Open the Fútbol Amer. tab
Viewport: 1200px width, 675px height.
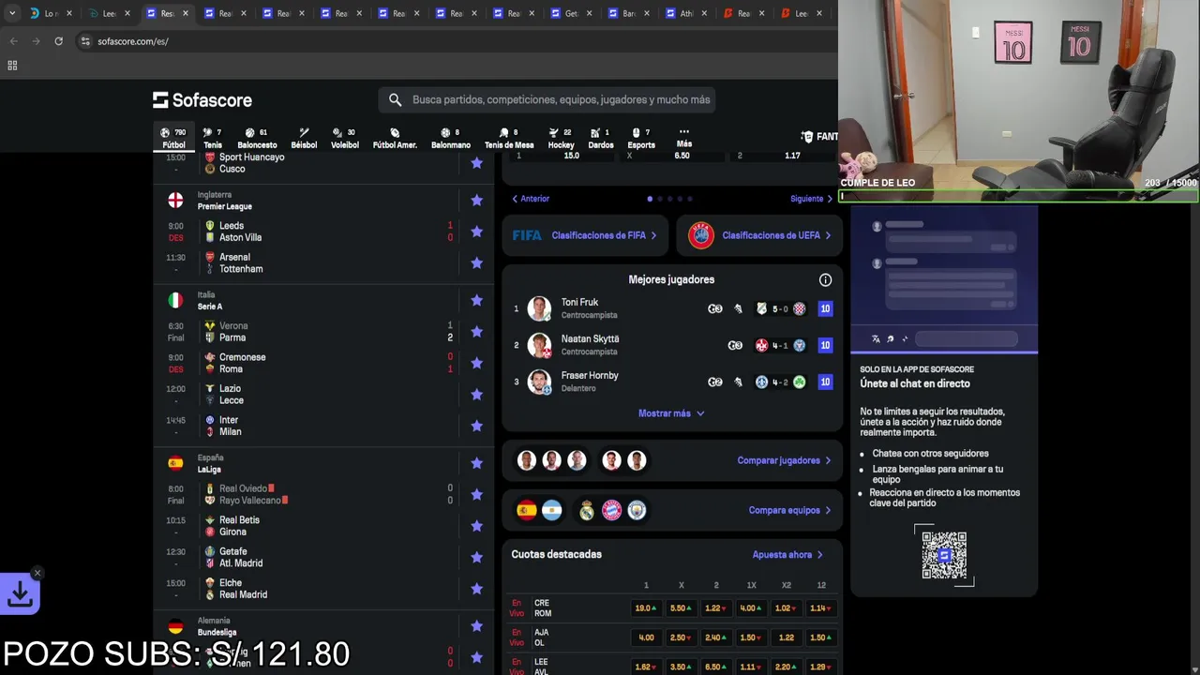coord(395,138)
